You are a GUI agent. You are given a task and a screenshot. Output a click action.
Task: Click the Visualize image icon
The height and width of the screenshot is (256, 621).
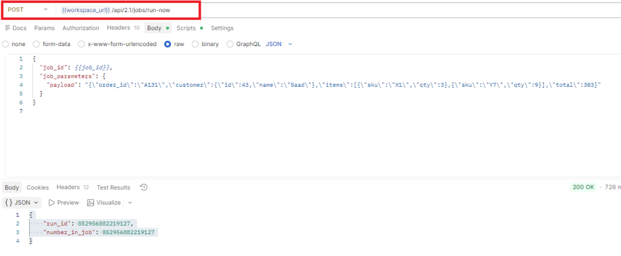coord(91,203)
